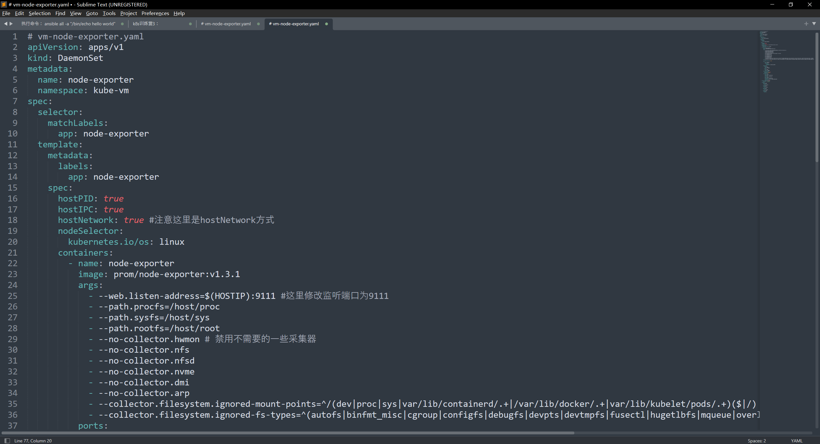Click '--no-collector.arp' argument
This screenshot has width=820, height=444.
point(144,393)
